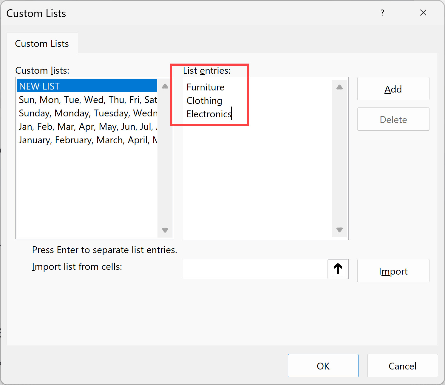This screenshot has width=445, height=385.
Task: Select NEW LIST in custom lists
Action: click(86, 86)
